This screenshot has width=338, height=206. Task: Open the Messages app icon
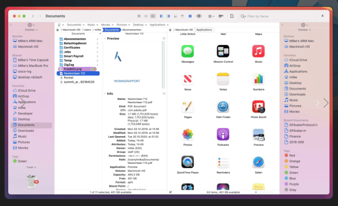(187, 51)
